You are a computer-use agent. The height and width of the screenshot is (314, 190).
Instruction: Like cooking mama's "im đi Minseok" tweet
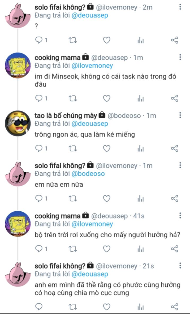(x=107, y=99)
